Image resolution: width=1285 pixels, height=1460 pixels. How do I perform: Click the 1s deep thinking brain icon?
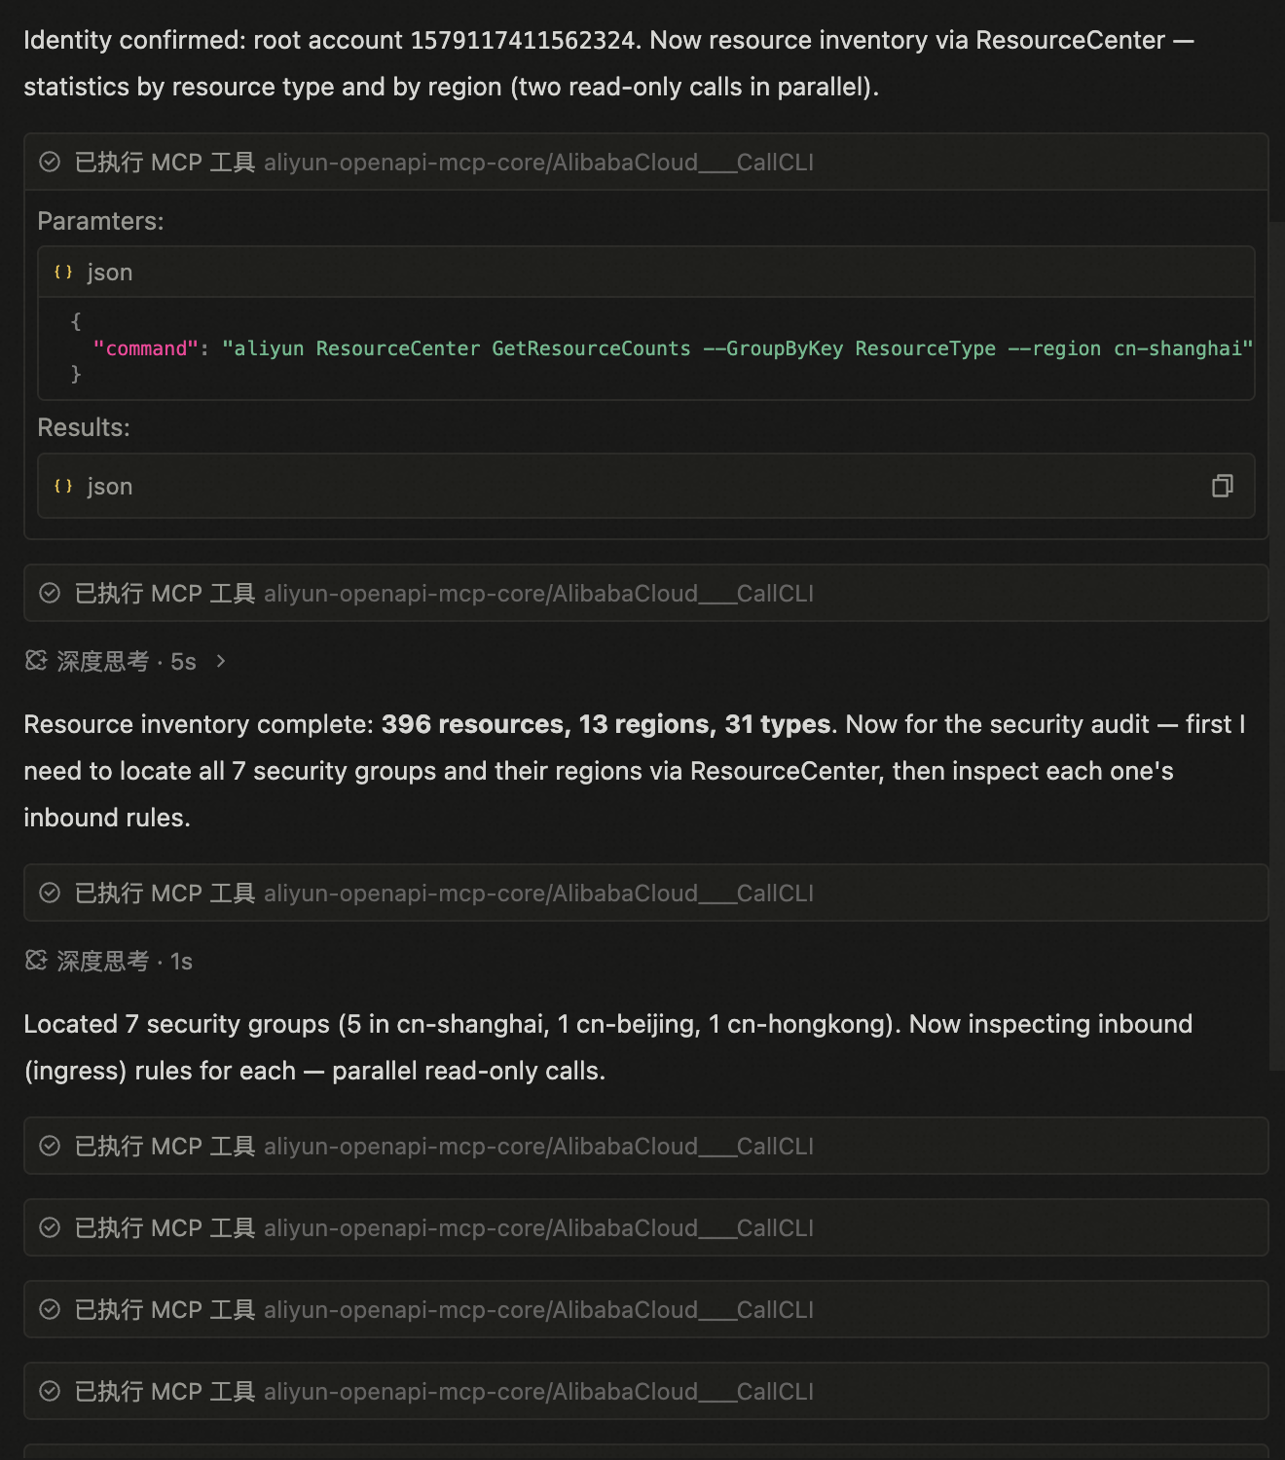tap(36, 961)
